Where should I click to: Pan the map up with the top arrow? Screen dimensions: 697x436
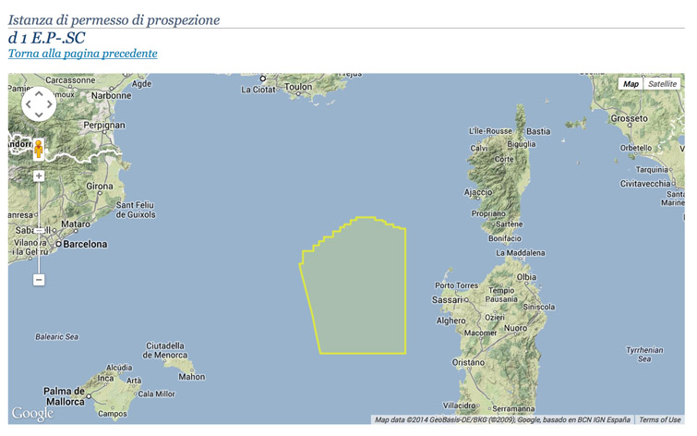click(38, 93)
